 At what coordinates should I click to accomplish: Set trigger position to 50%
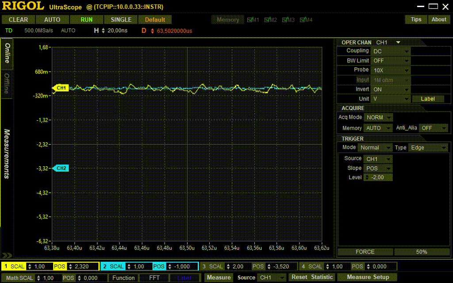(x=421, y=252)
